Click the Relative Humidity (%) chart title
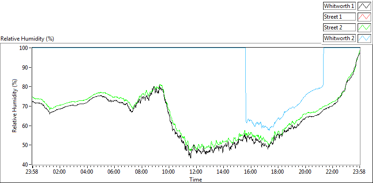373x183 pixels. click(x=28, y=39)
